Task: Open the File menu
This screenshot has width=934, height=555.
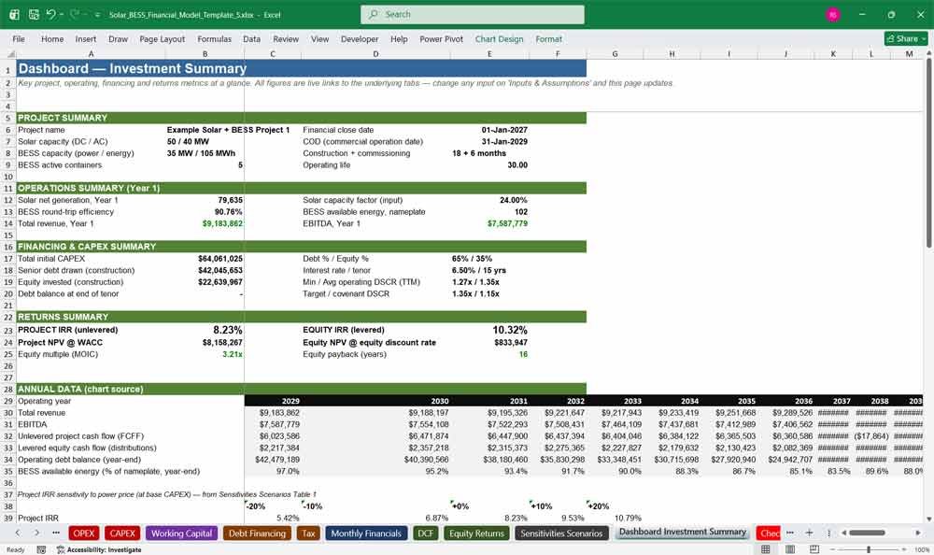Action: coord(19,38)
